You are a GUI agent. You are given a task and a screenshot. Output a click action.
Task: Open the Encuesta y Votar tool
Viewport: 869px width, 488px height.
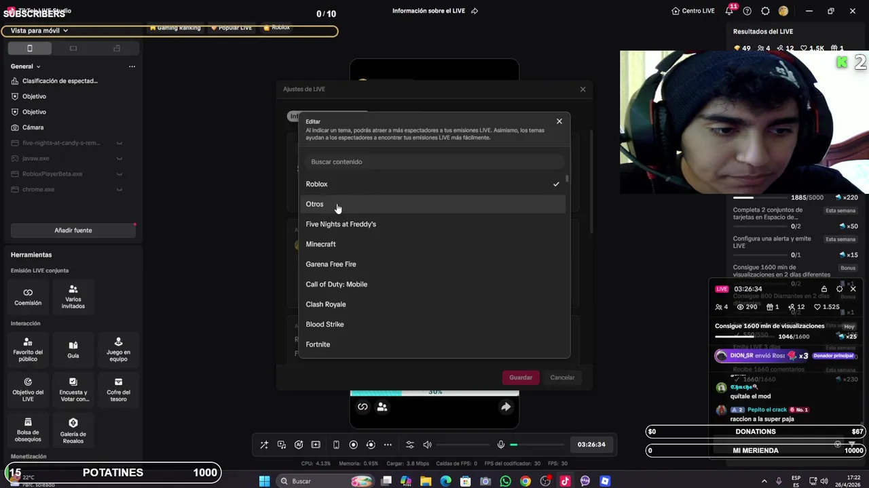[x=73, y=390]
